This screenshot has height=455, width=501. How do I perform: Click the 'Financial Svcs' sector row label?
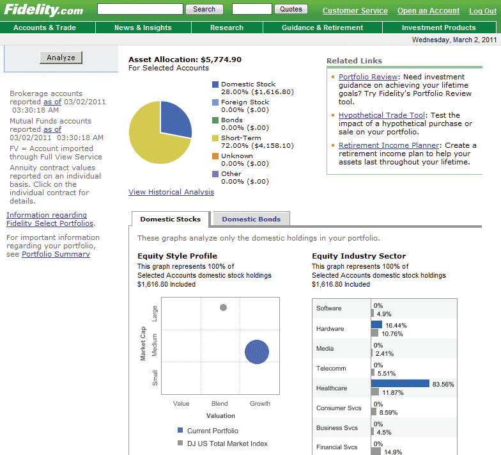337,447
